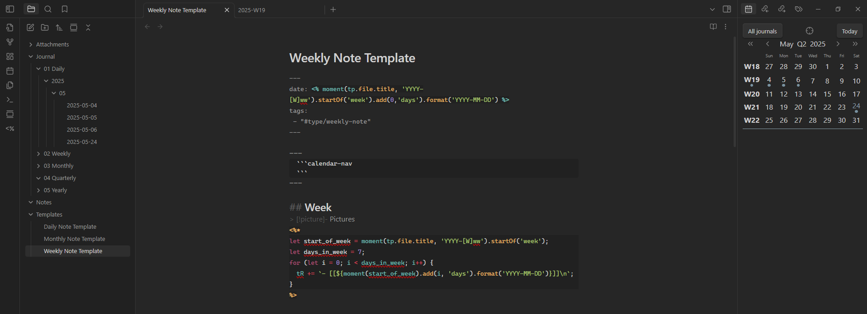
Task: Open the tab list dropdown arrow
Action: point(712,9)
